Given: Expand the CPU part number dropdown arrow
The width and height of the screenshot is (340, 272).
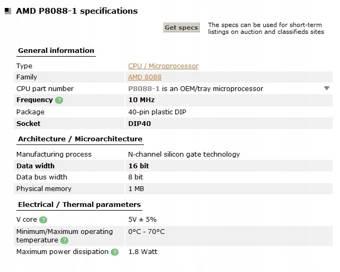Looking at the screenshot, I should pyautogui.click(x=327, y=88).
